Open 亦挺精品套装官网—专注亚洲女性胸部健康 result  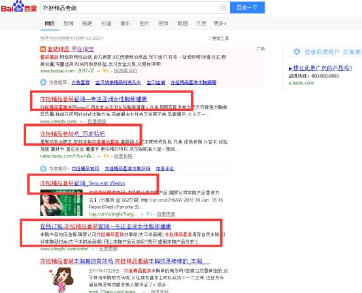click(x=93, y=99)
